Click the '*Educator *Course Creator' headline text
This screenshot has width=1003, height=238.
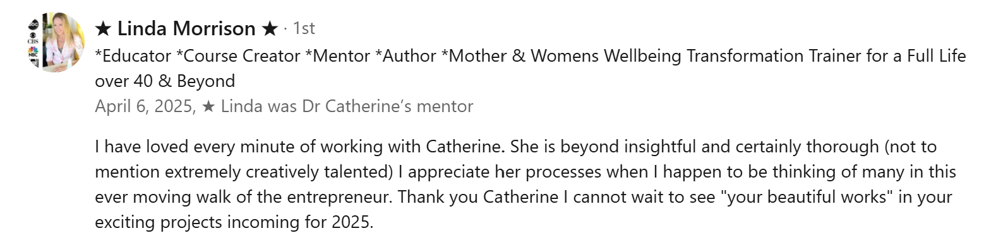198,56
